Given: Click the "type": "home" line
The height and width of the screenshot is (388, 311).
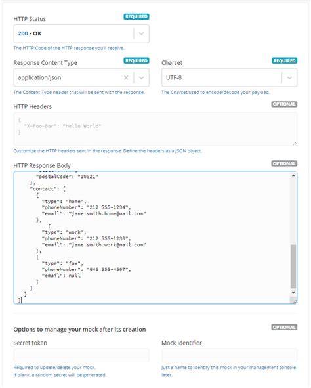Looking at the screenshot, I should tap(64, 201).
